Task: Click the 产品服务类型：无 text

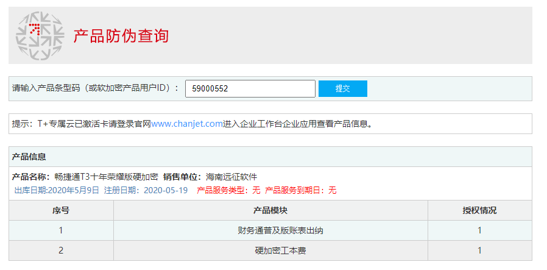Action: point(228,191)
